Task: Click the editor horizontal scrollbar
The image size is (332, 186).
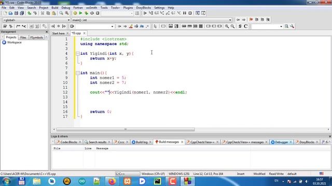Action: [x=126, y=130]
